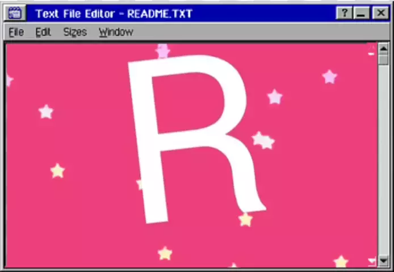Click the pink star above the letter R
The height and width of the screenshot is (272, 394).
pos(163,52)
